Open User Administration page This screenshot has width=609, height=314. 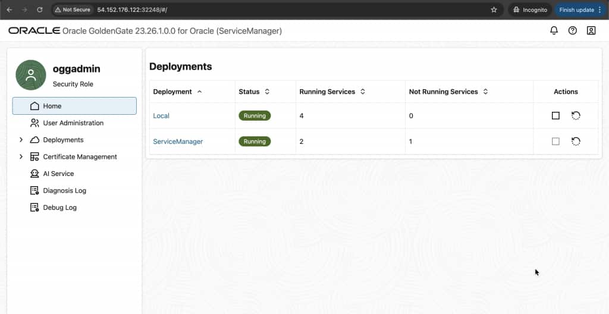click(74, 123)
